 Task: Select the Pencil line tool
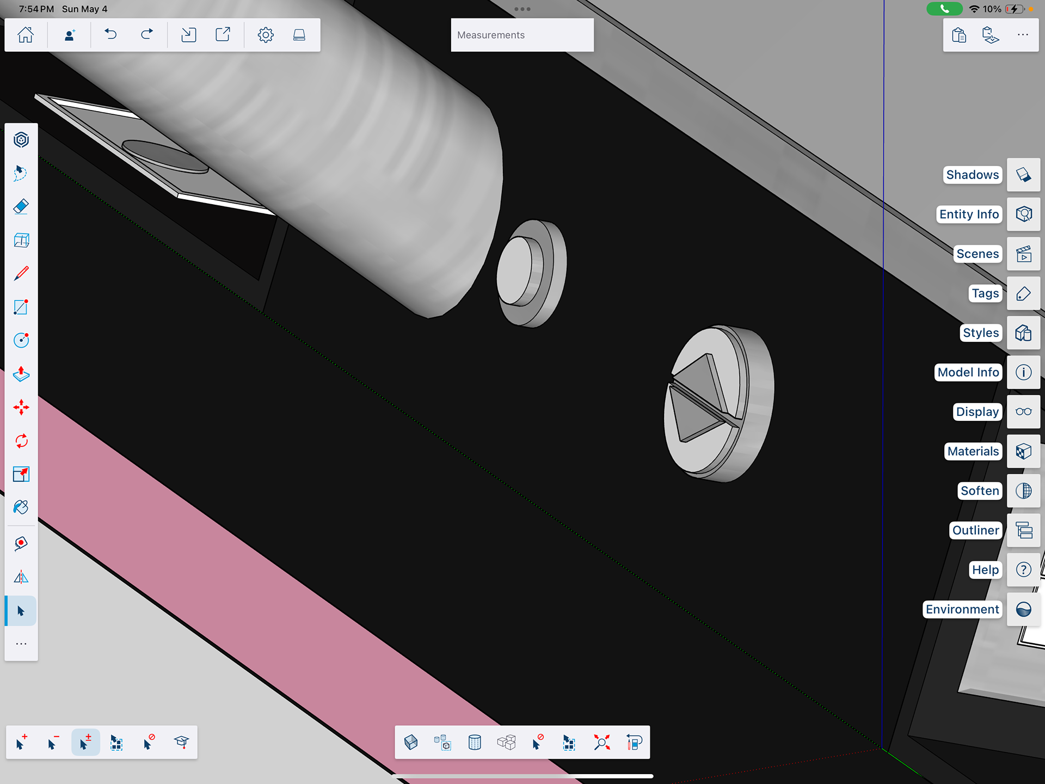(21, 273)
